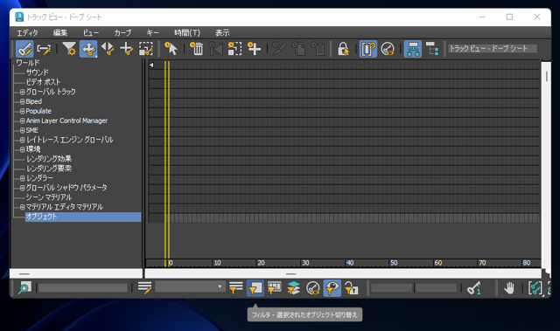This screenshot has width=560, height=331.
Task: Open the track set dropdown list
Action: pos(190,287)
